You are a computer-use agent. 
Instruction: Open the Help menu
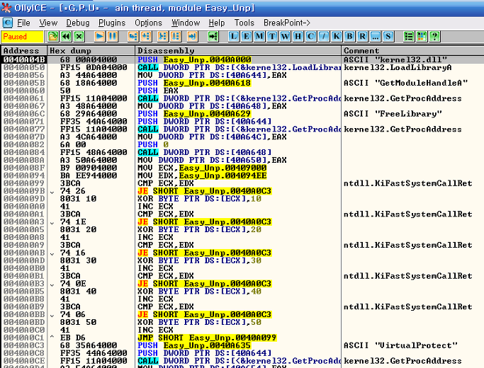tap(216, 23)
